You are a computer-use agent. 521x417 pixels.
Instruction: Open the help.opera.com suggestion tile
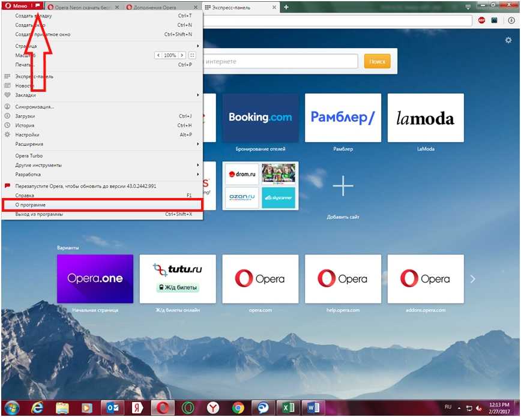(x=343, y=279)
